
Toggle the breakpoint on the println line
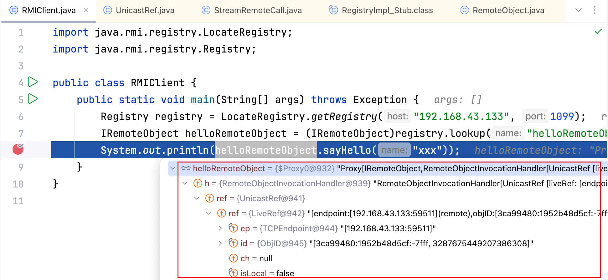pyautogui.click(x=18, y=149)
